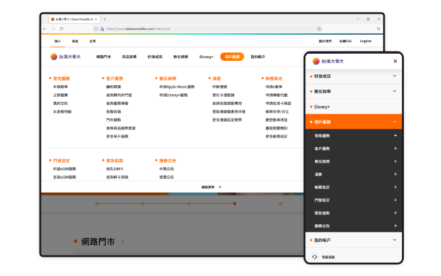Expand 數位娛樂 chevron in mobile menu
Screen dimensions: 441x276
(395, 92)
